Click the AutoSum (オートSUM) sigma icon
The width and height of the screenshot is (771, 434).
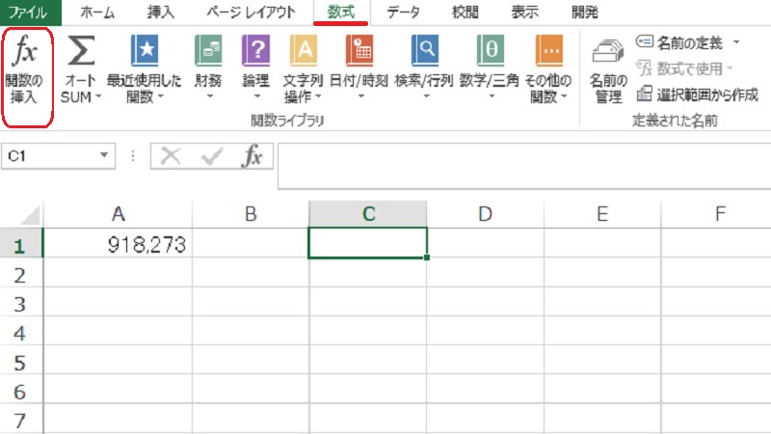[x=83, y=49]
